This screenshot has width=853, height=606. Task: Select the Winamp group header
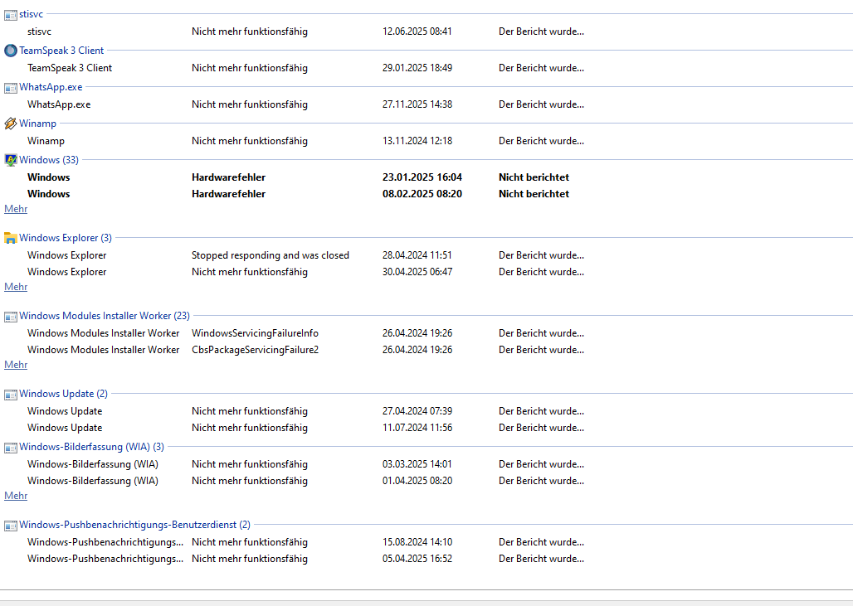point(37,124)
